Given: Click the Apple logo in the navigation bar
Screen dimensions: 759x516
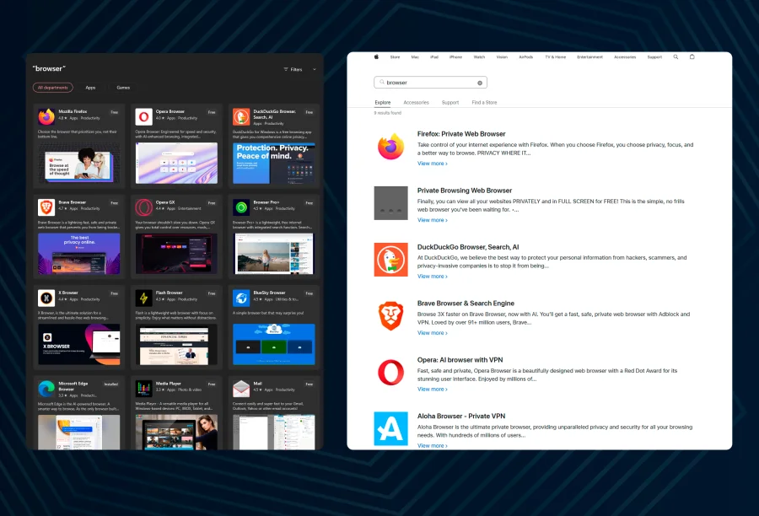Looking at the screenshot, I should click(376, 57).
